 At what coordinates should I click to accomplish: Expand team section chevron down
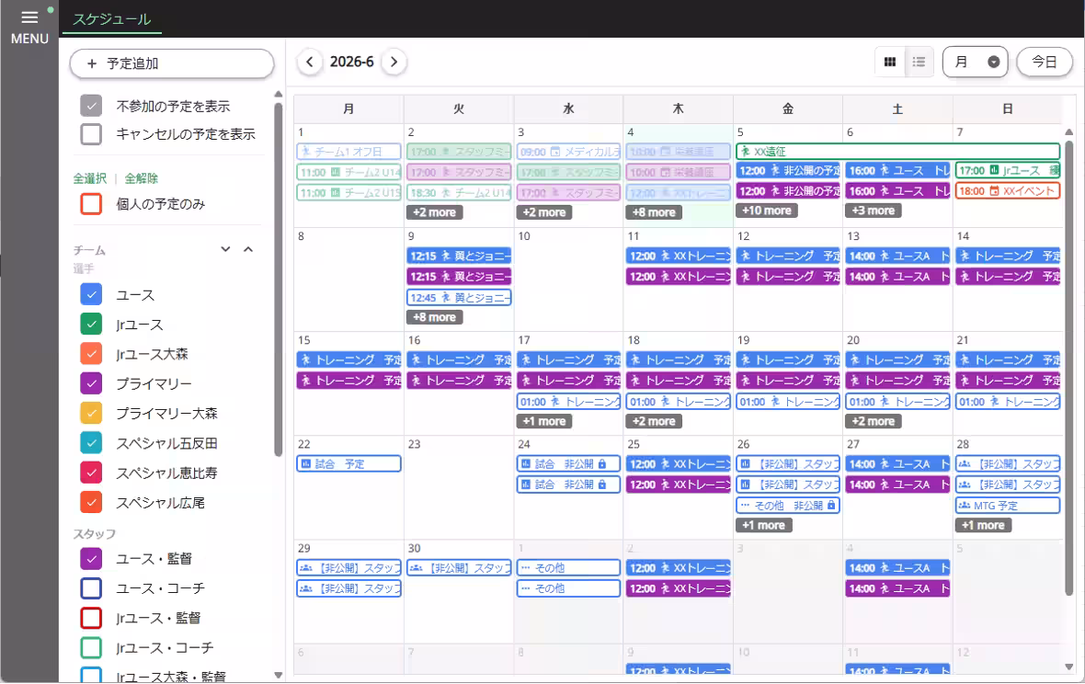[225, 249]
